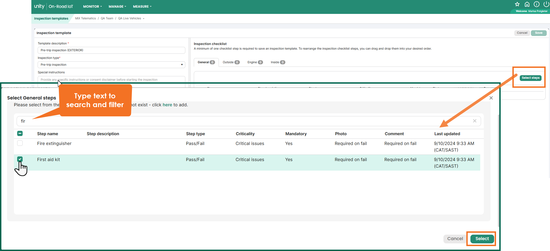Screen dimensions: 550x251
Task: Switch to the Outside tab
Action: [231, 62]
